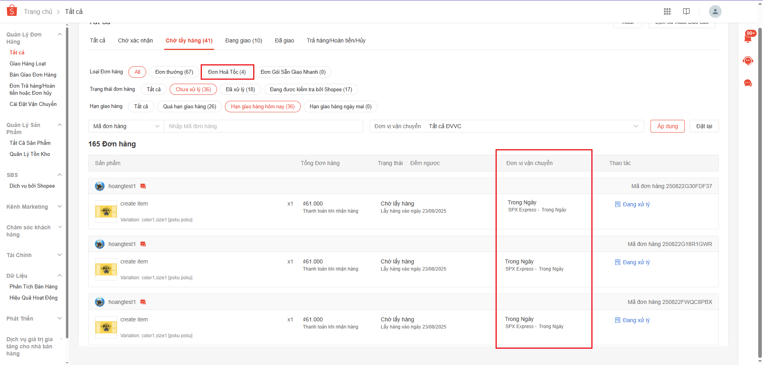Click the Đặt lại button
The image size is (763, 365).
coord(704,126)
